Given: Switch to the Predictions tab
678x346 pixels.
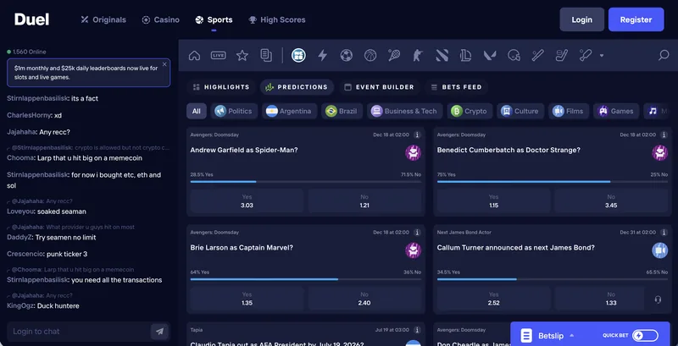Looking at the screenshot, I should click(x=297, y=87).
